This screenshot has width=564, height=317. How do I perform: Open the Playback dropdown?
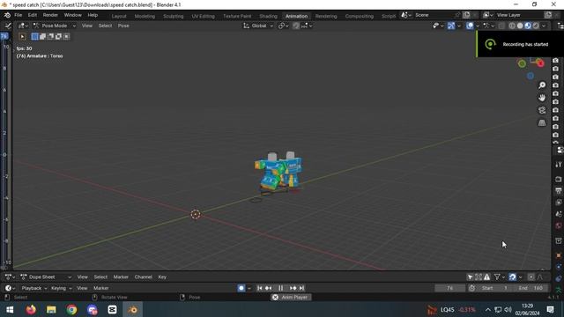point(33,288)
